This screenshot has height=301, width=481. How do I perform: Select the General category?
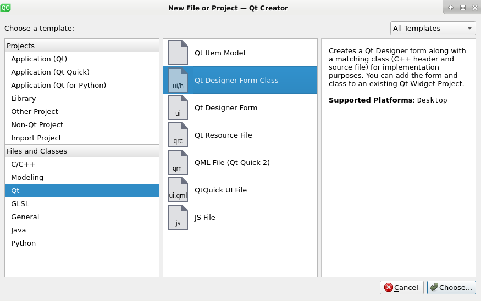click(x=82, y=217)
